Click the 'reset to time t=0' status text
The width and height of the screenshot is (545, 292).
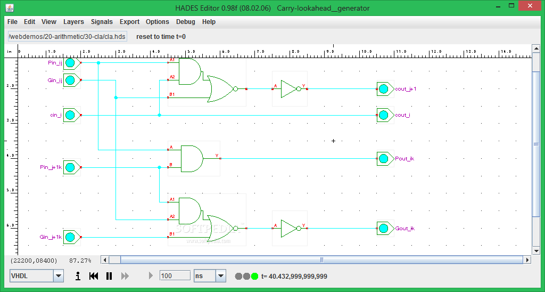coord(161,37)
